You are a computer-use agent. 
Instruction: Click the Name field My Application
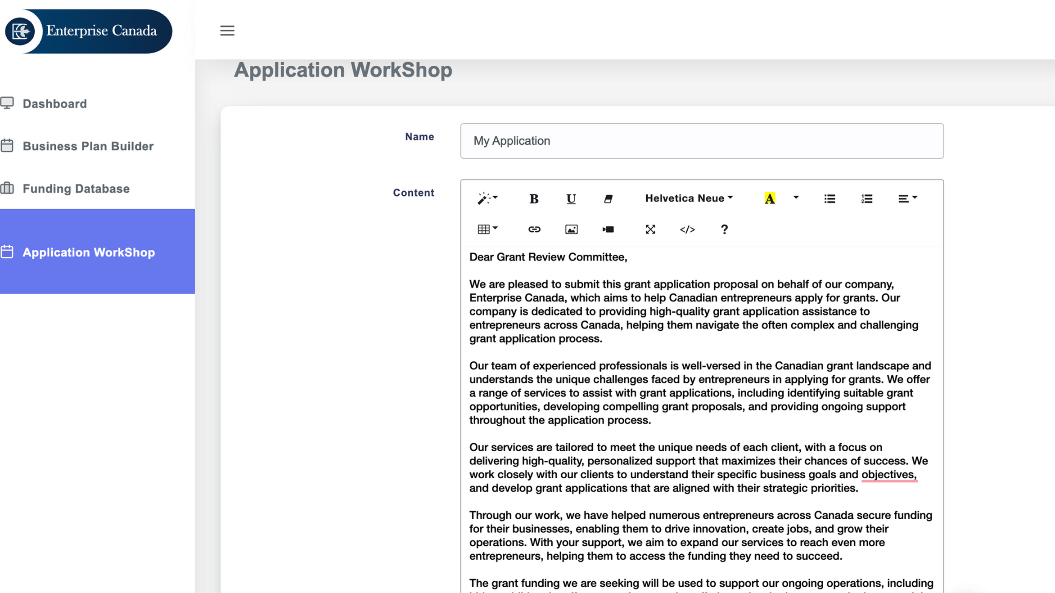701,141
